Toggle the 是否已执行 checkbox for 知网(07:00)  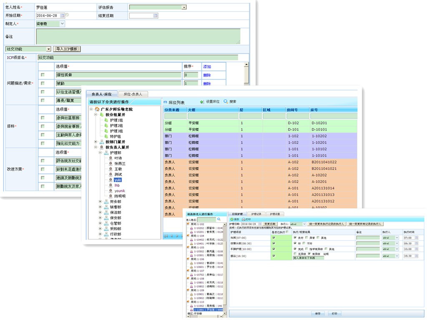click(274, 237)
